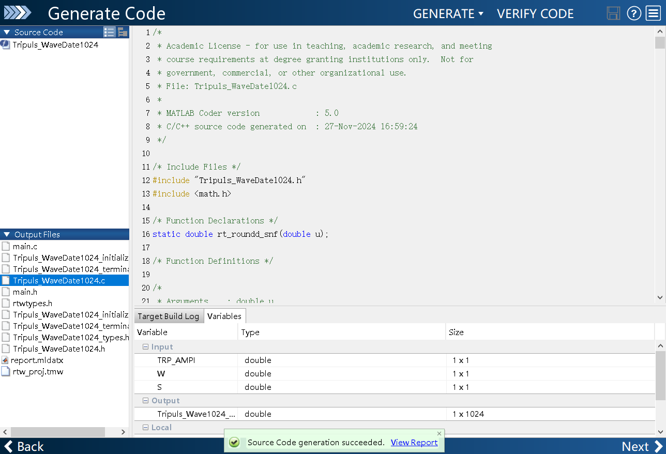666x454 pixels.
Task: Select the W variable row
Action: (395, 374)
